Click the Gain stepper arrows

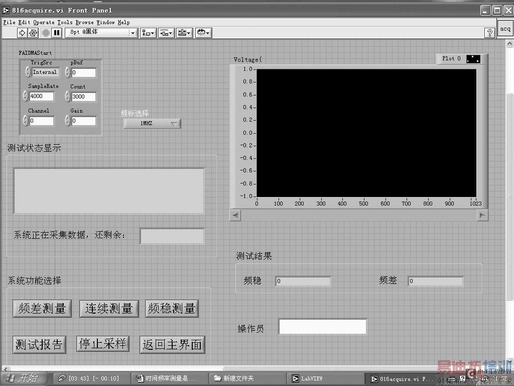pos(68,121)
